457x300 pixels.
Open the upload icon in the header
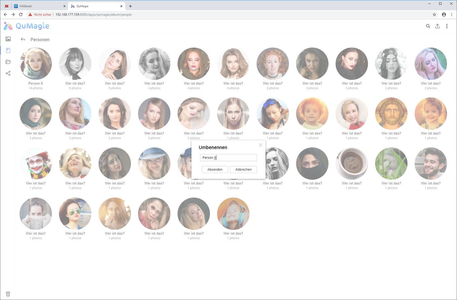click(437, 26)
